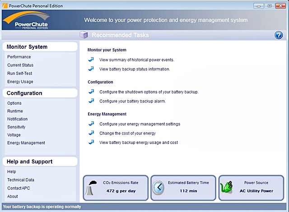
Task: Click 'Change the cost of your energy'
Action: [x=127, y=133]
